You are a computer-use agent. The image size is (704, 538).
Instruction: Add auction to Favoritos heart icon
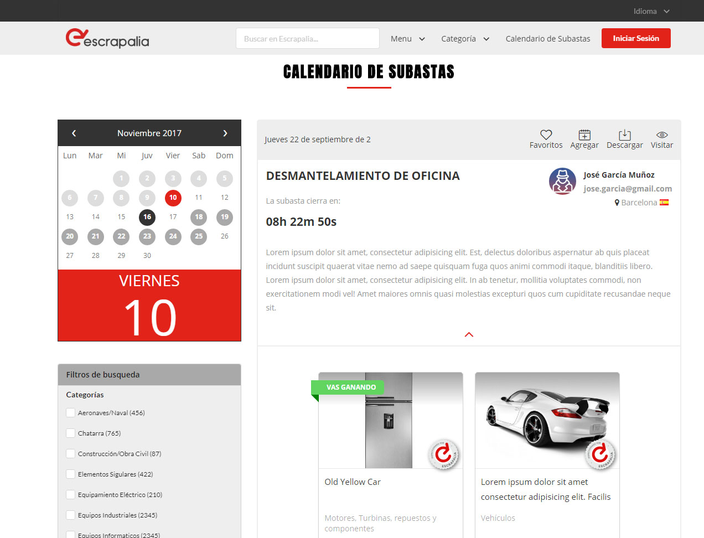coord(546,134)
